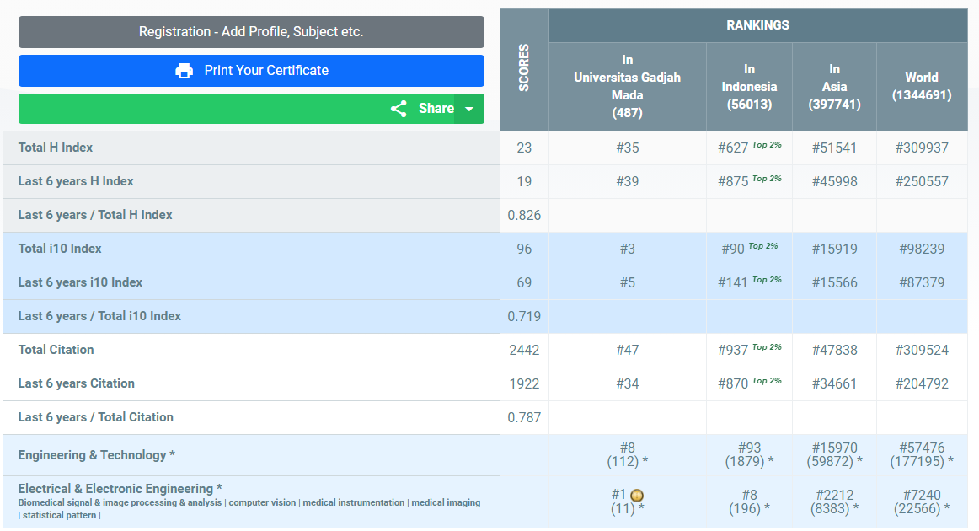Image resolution: width=979 pixels, height=531 pixels.
Task: Click the #3 university rank for Total i10
Action: 627,249
